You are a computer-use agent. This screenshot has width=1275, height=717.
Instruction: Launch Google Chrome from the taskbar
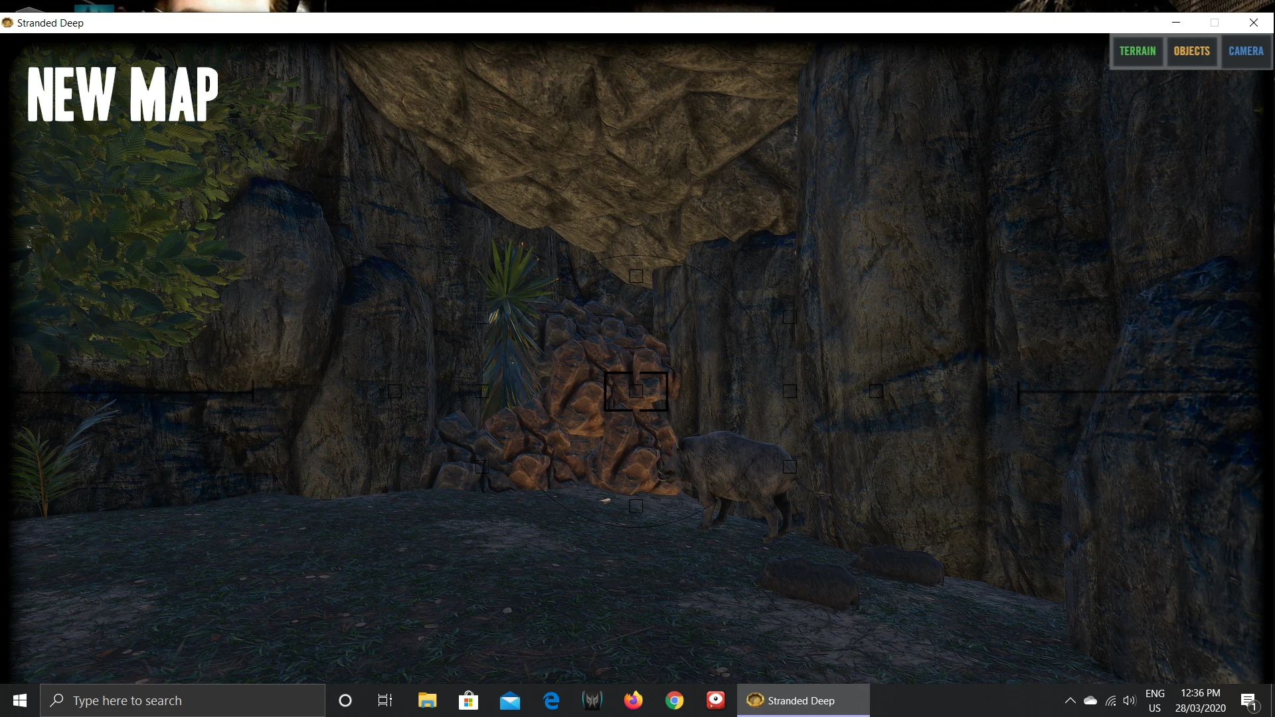pos(675,700)
